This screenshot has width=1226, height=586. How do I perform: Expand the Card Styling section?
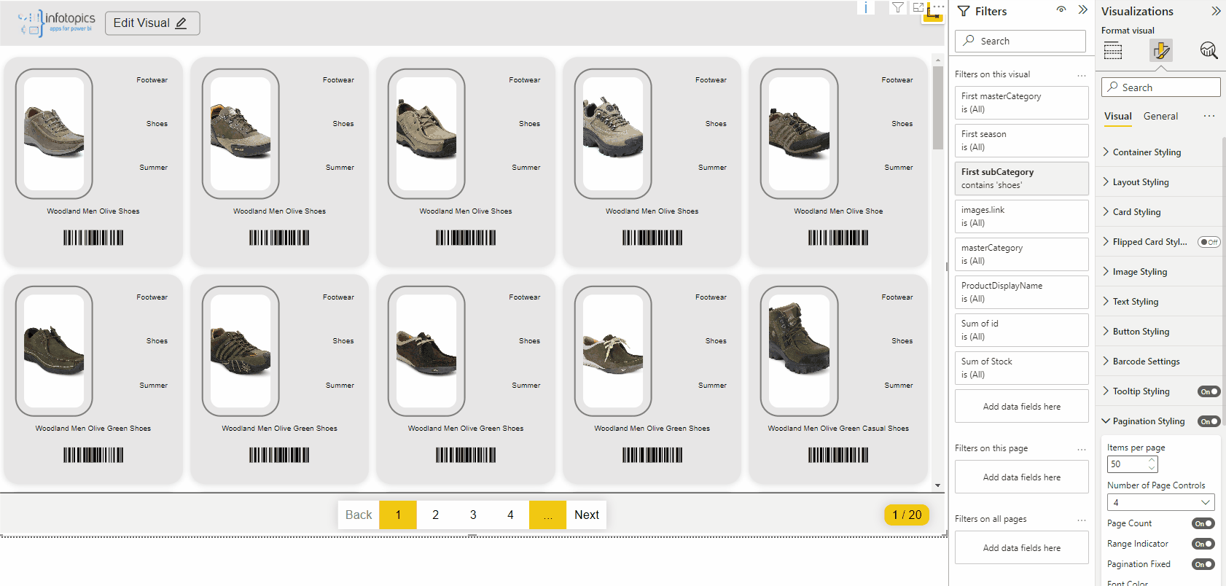[x=1136, y=212]
